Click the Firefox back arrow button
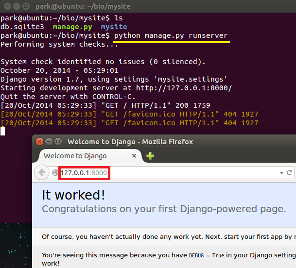The height and width of the screenshot is (268, 296). (41, 172)
